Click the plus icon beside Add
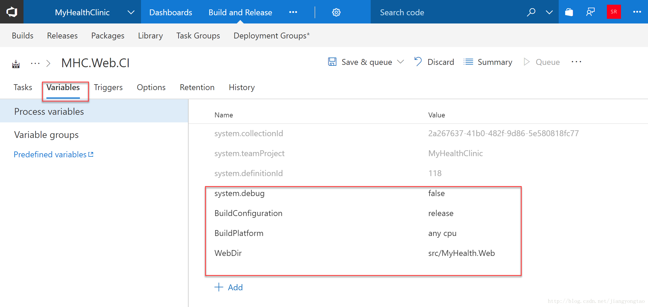Image resolution: width=648 pixels, height=307 pixels. coord(219,287)
